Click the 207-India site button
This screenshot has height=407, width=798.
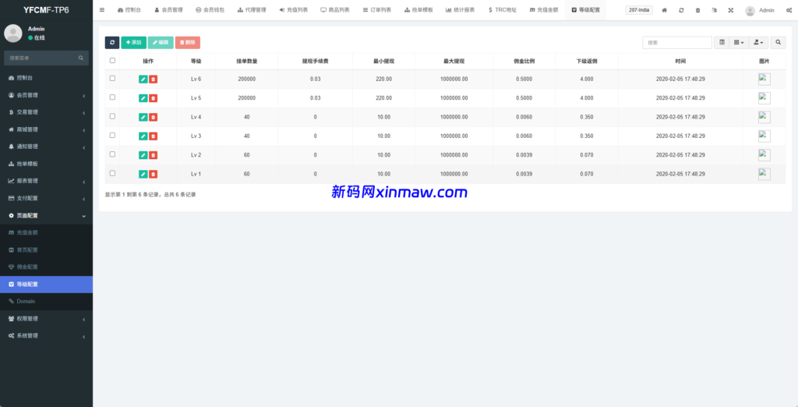[x=639, y=10]
